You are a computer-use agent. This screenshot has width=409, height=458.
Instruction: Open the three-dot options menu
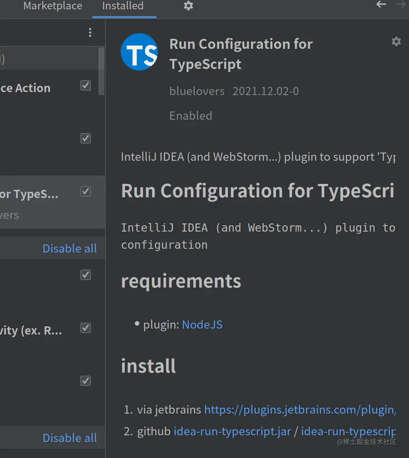[90, 32]
